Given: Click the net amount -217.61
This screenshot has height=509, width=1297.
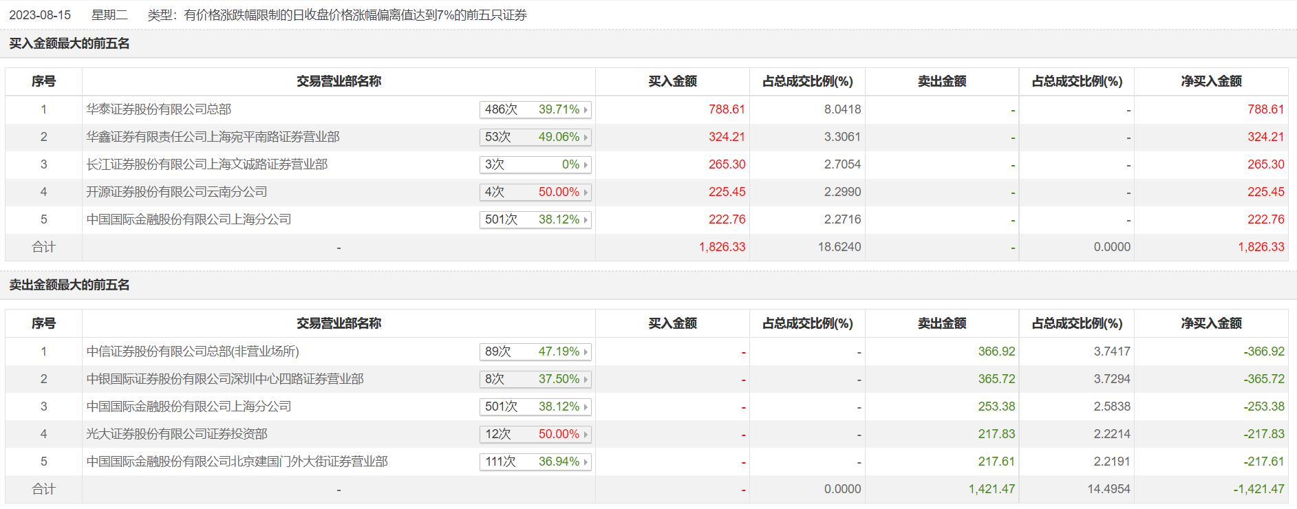Looking at the screenshot, I should click(x=1264, y=462).
